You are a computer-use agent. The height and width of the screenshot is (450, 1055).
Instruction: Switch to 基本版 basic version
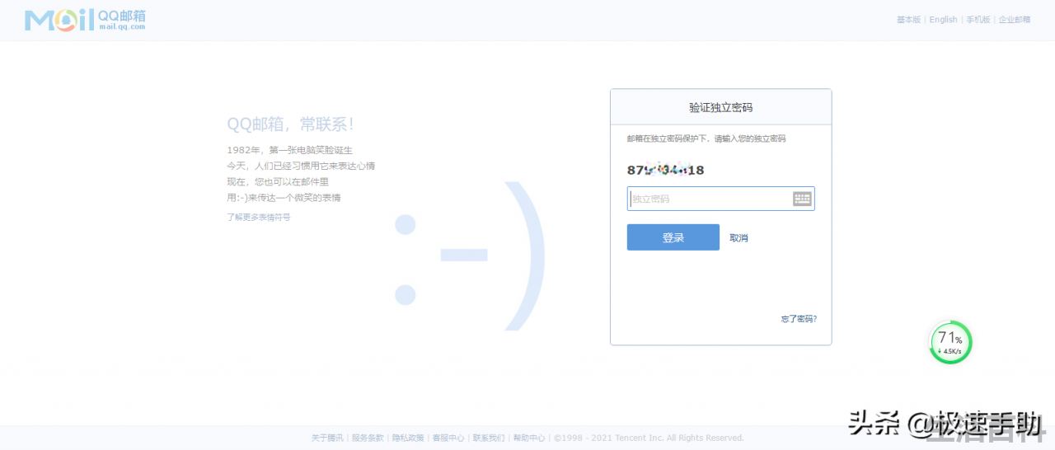[x=908, y=20]
